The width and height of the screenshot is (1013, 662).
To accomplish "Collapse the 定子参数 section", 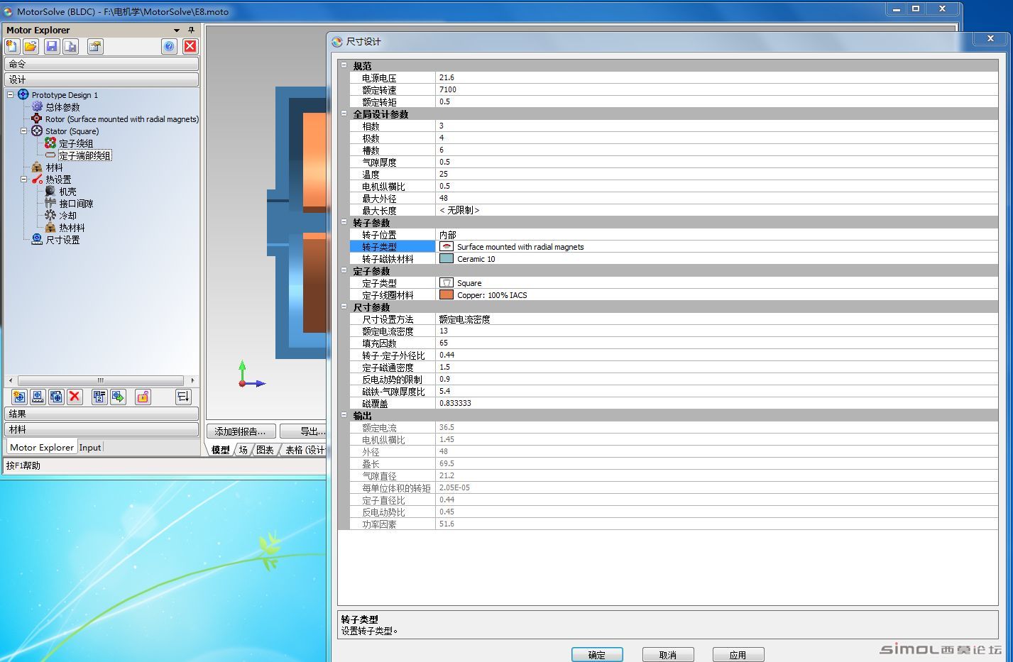I will tap(344, 270).
